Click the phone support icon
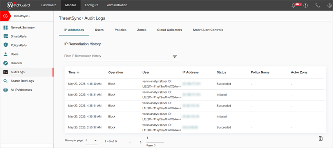The image size is (333, 148). [317, 5]
